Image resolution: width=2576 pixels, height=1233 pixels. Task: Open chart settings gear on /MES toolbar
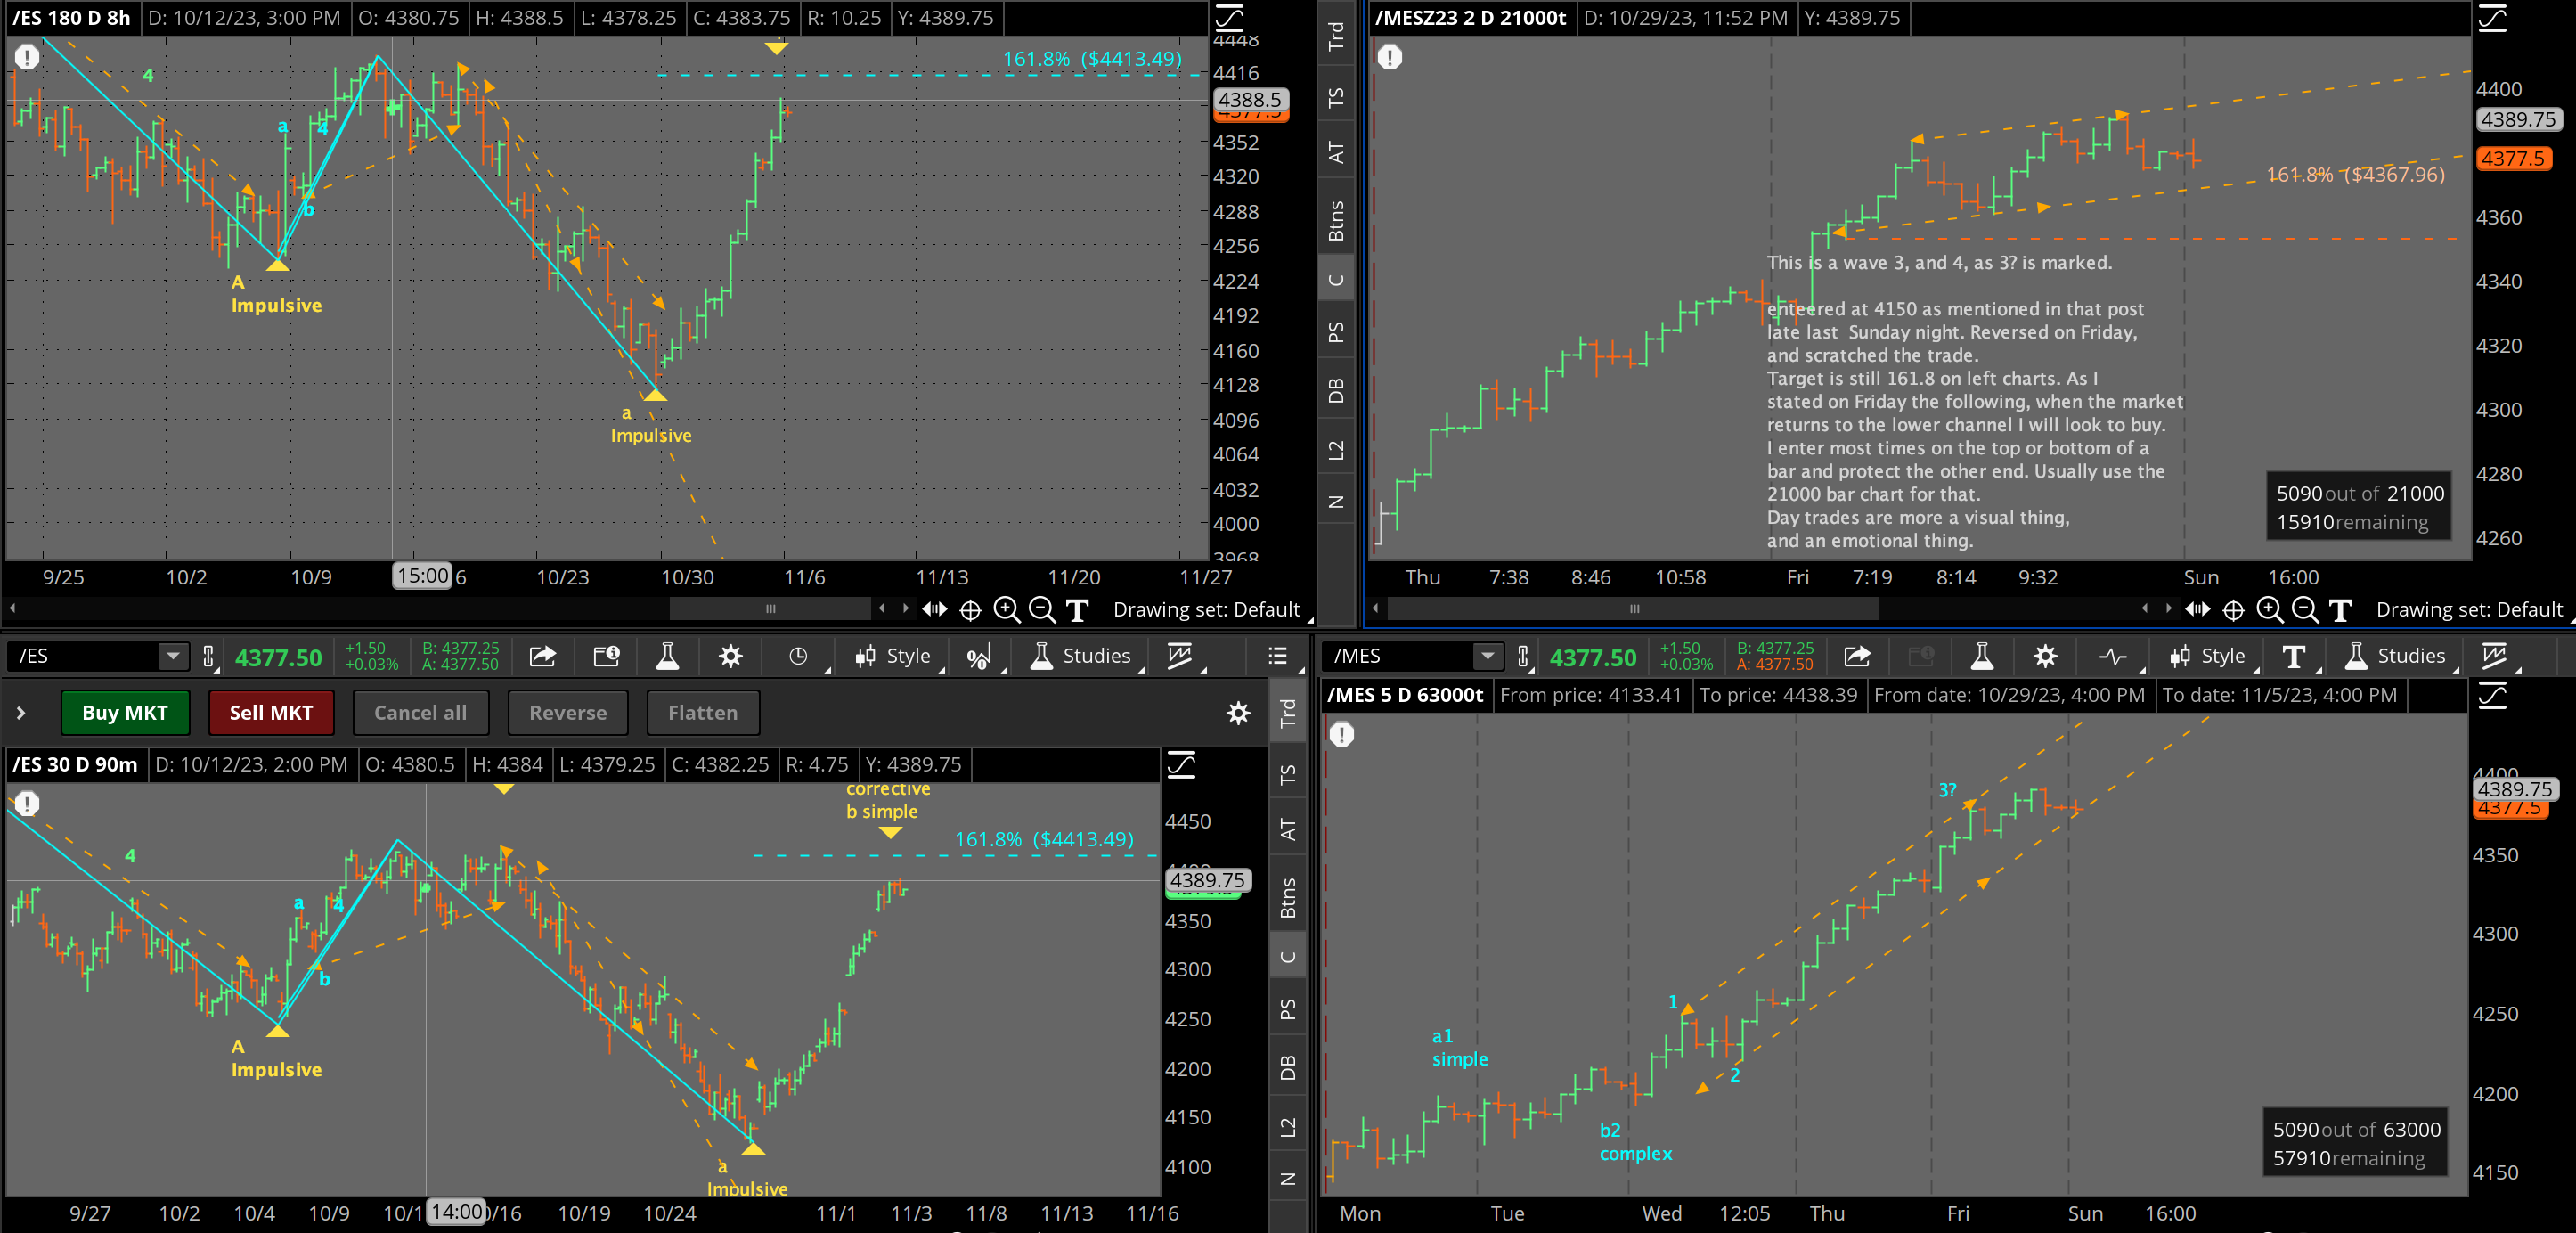[x=2045, y=656]
